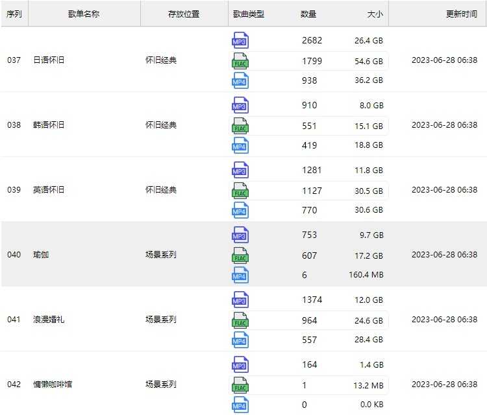Pick MP4 icon in 慵懒咖啡馆 row

pos(240,405)
